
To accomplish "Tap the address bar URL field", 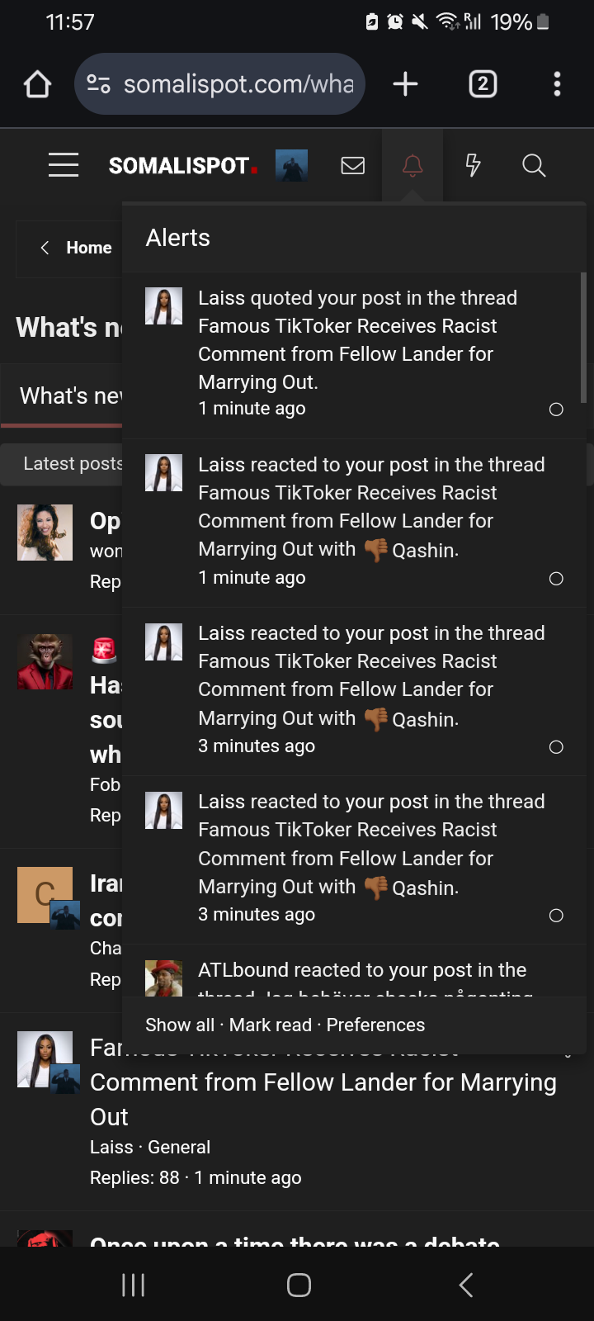I will [x=238, y=84].
